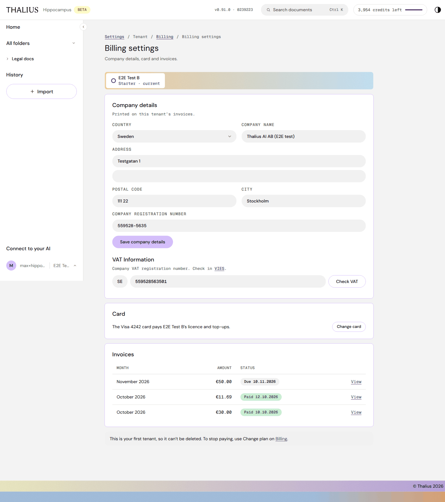Click the Import button
This screenshot has height=502, width=445.
click(42, 91)
